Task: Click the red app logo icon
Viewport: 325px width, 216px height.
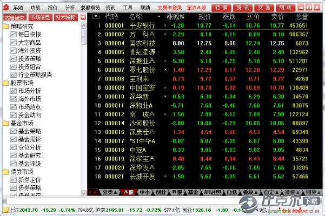Action: click(6, 8)
